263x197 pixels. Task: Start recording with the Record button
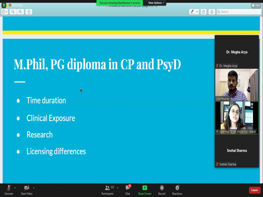pyautogui.click(x=162, y=189)
